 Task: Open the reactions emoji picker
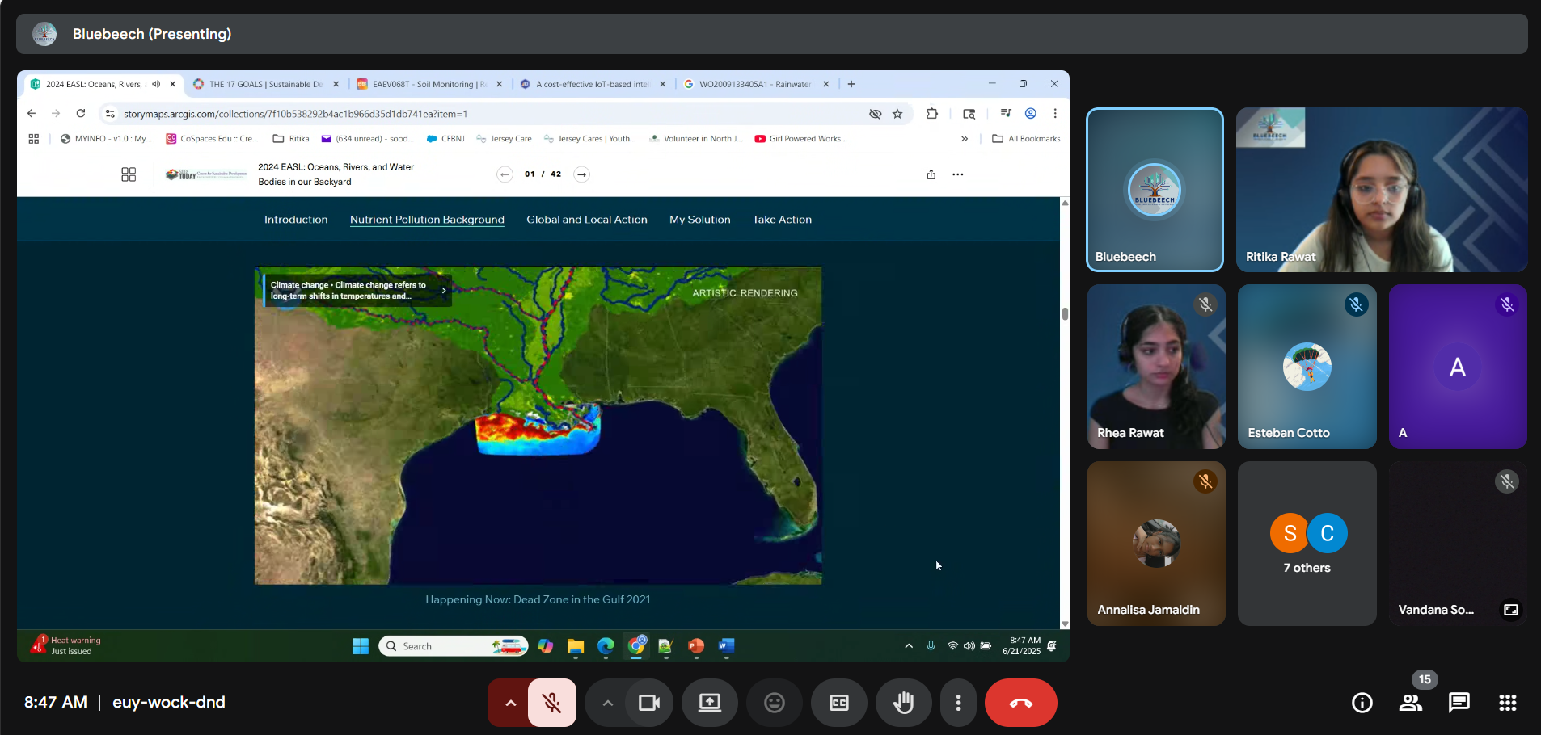coord(774,703)
